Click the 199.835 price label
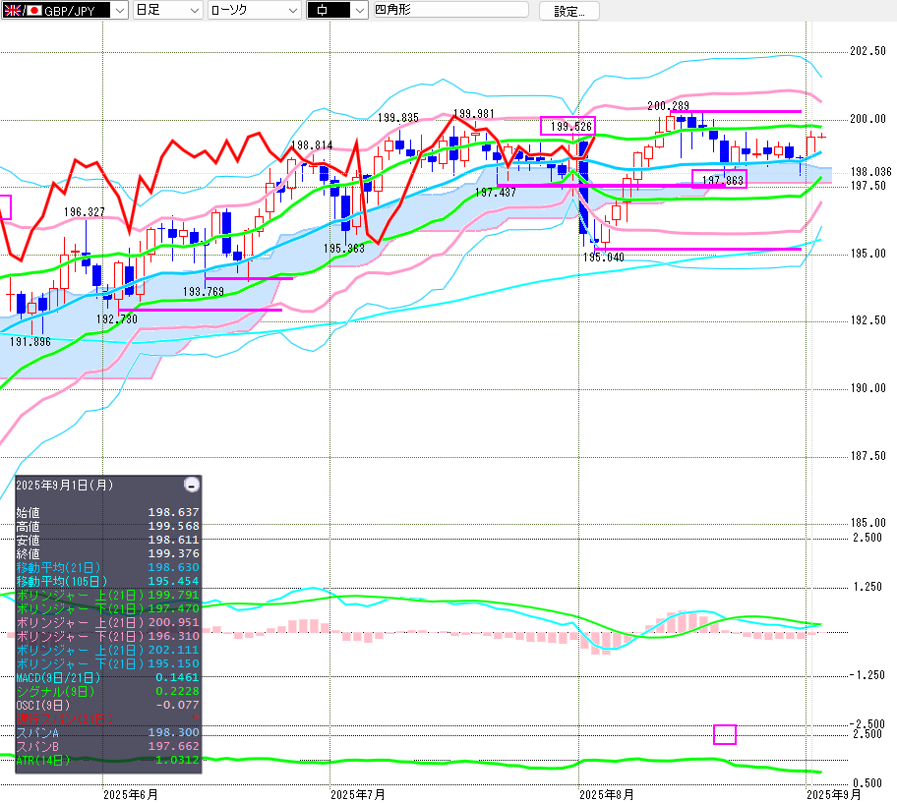Image resolution: width=897 pixels, height=803 pixels. pos(398,118)
